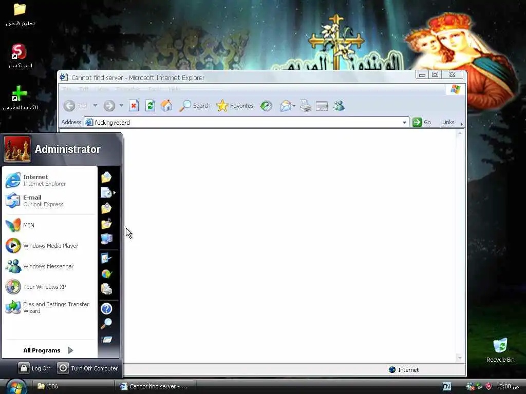Open the Messenger icon in IE toolbar

(x=339, y=106)
